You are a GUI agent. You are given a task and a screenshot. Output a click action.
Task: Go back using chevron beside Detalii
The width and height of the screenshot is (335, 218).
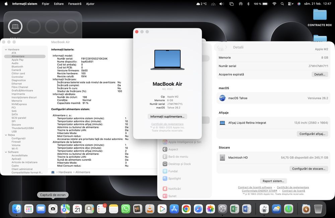click(x=218, y=47)
